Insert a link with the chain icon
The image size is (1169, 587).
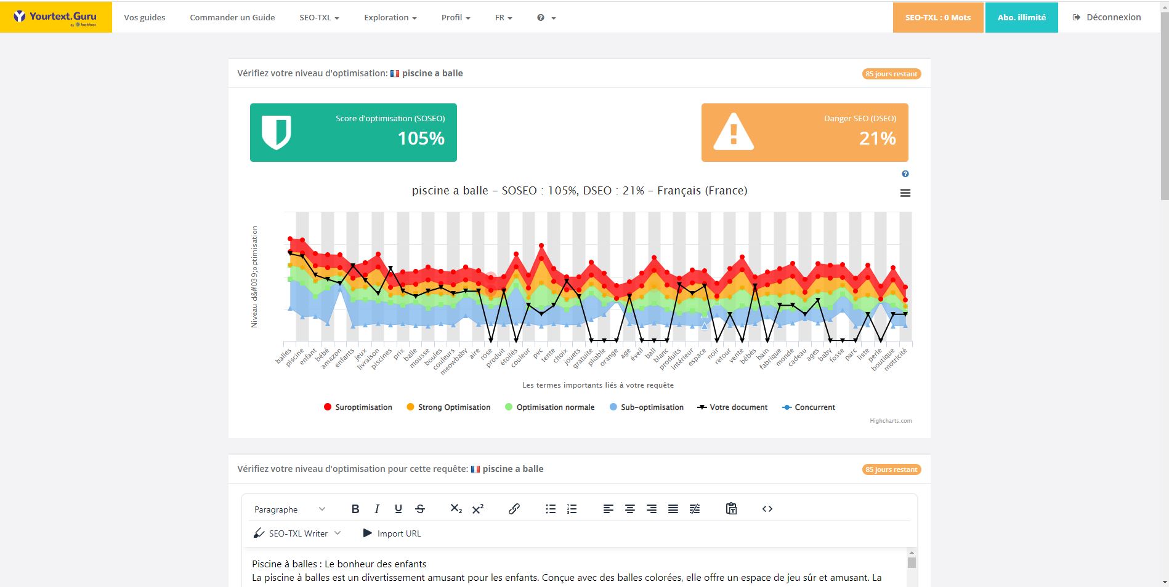tap(514, 509)
